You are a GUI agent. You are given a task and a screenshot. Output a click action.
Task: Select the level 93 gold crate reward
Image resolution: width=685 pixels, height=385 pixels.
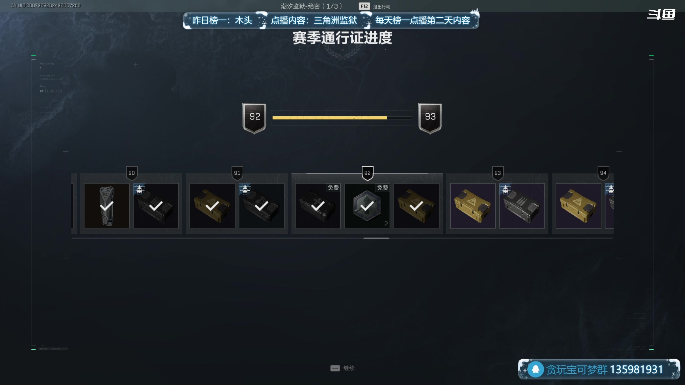click(x=473, y=206)
